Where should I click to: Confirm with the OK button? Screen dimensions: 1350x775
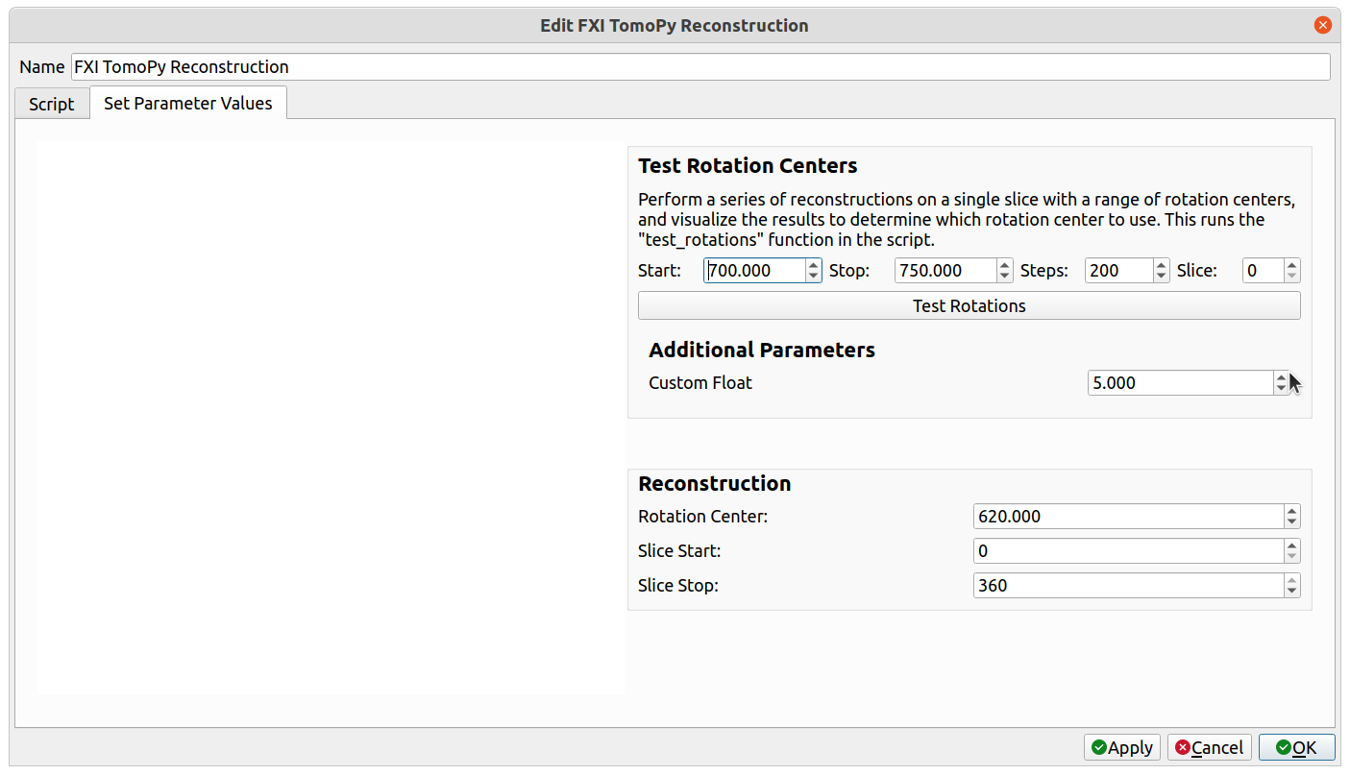click(1296, 747)
